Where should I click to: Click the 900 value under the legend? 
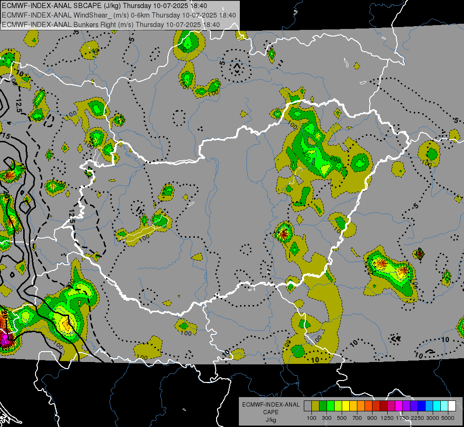click(x=372, y=418)
